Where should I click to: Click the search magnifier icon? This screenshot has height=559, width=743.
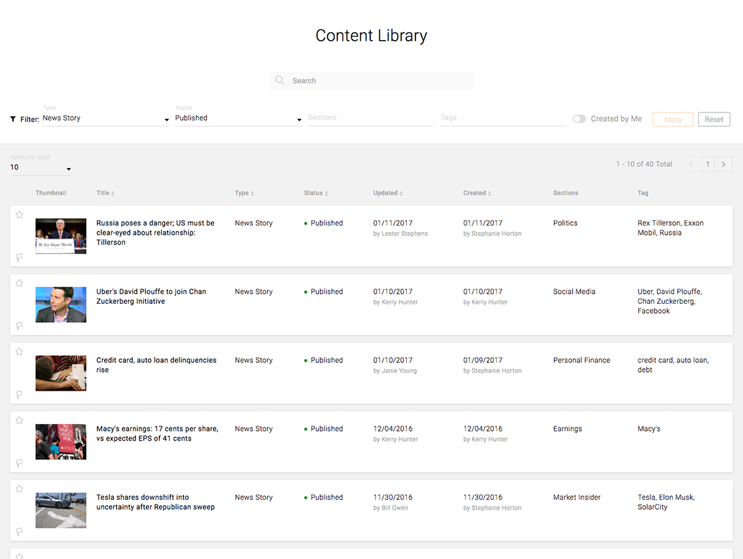click(280, 80)
